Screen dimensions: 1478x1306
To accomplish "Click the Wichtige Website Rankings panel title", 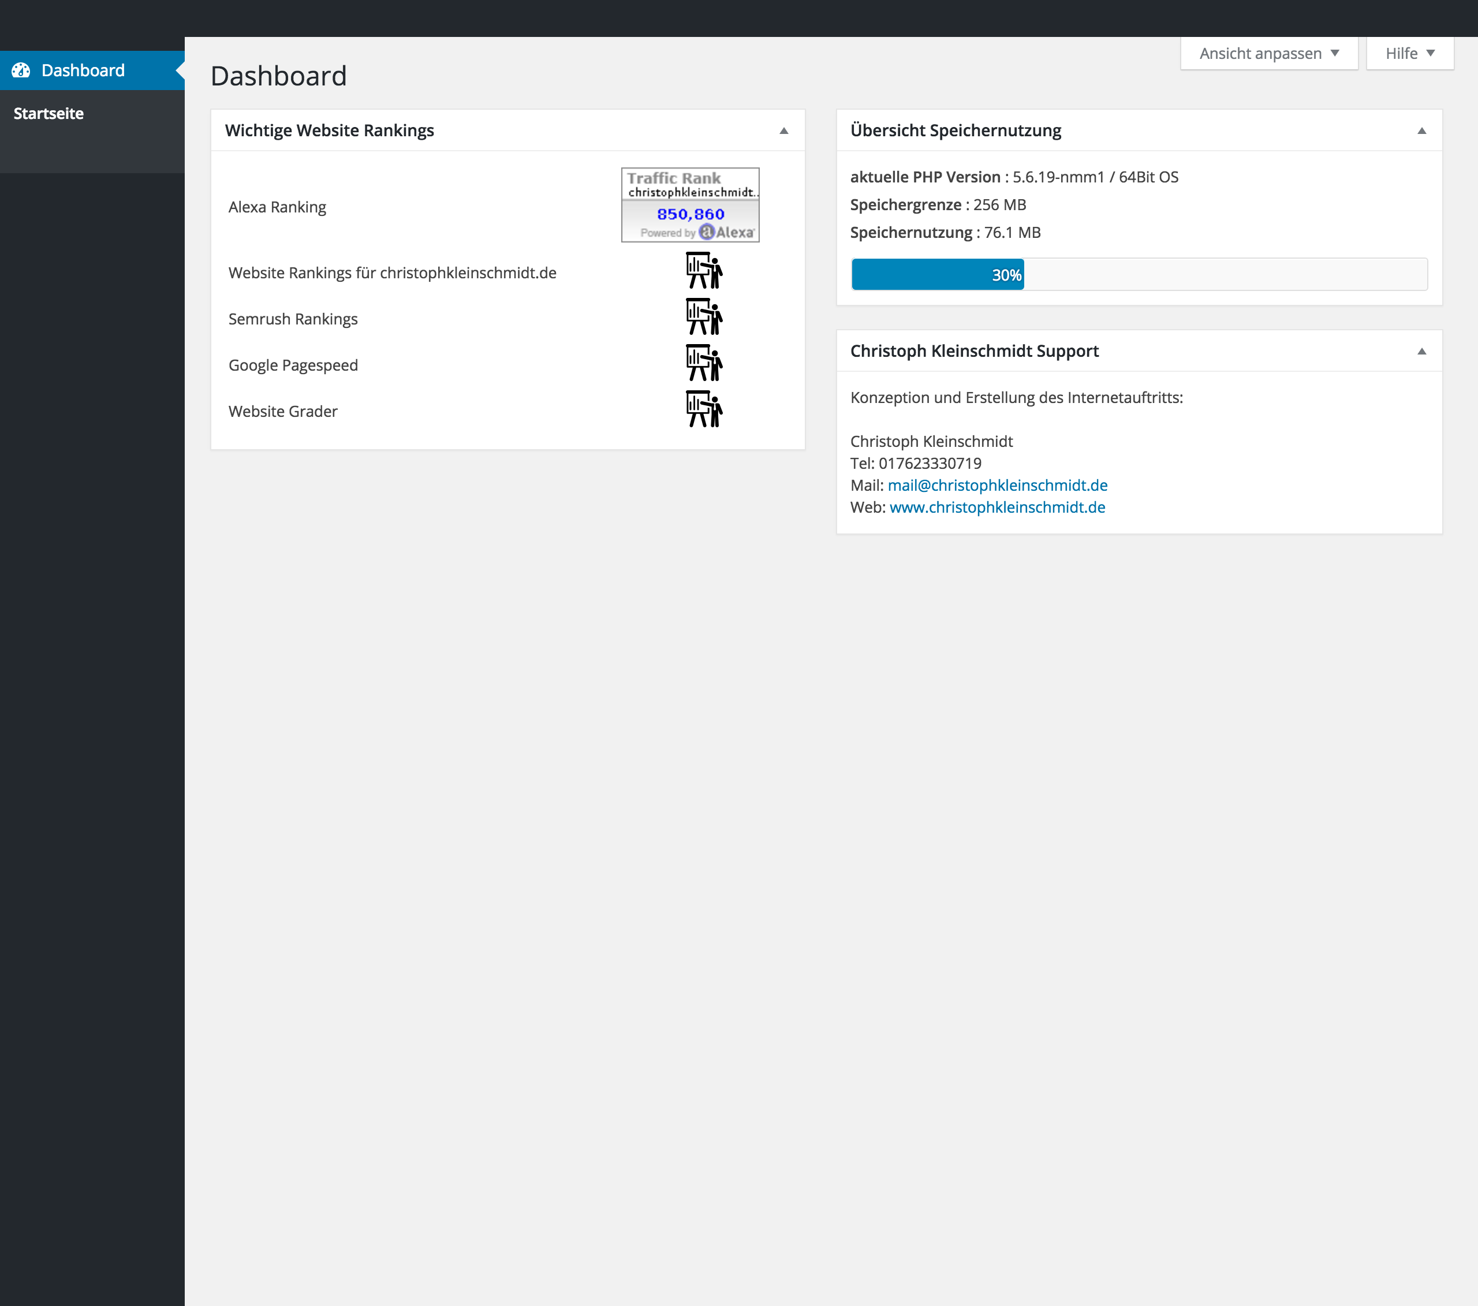I will tap(329, 130).
